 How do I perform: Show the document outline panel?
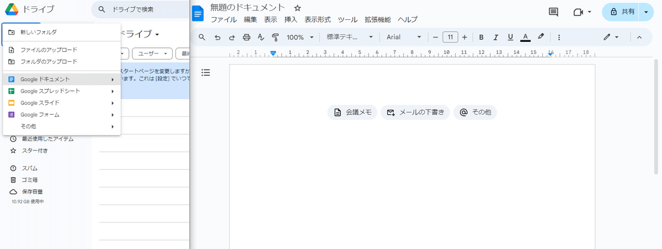206,72
